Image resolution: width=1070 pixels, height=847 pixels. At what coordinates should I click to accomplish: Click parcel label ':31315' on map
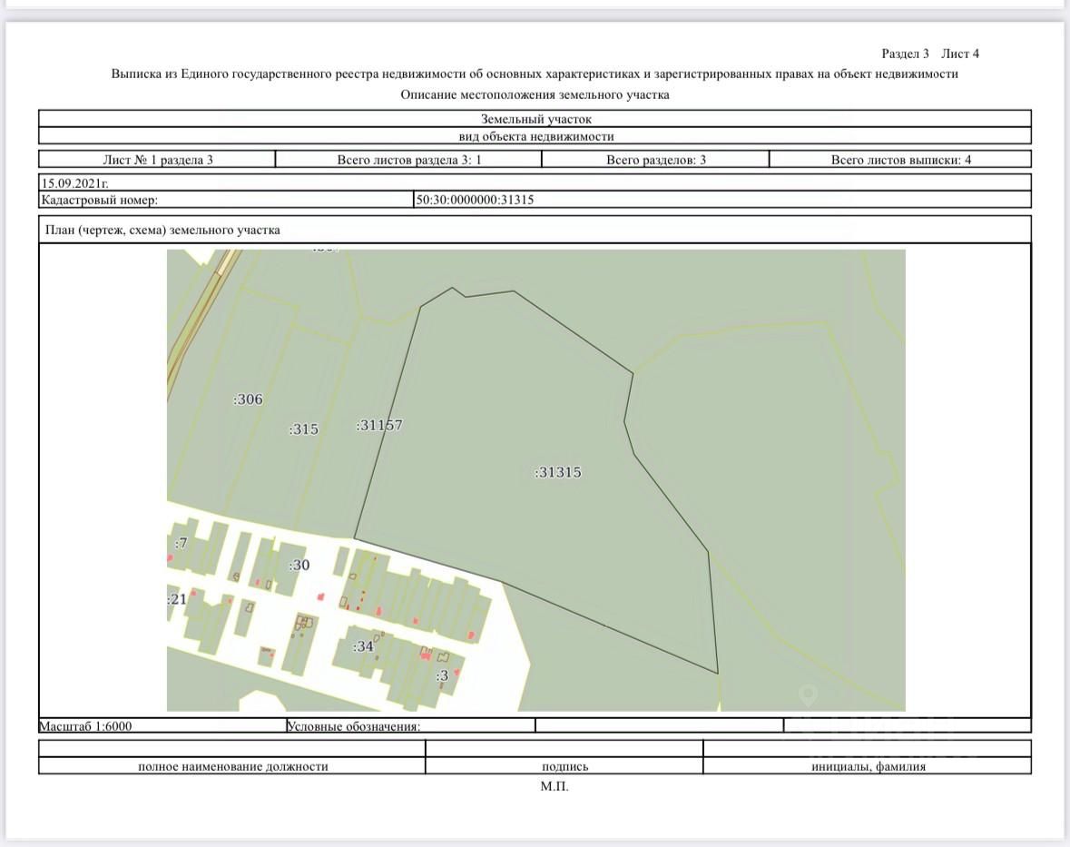(557, 472)
